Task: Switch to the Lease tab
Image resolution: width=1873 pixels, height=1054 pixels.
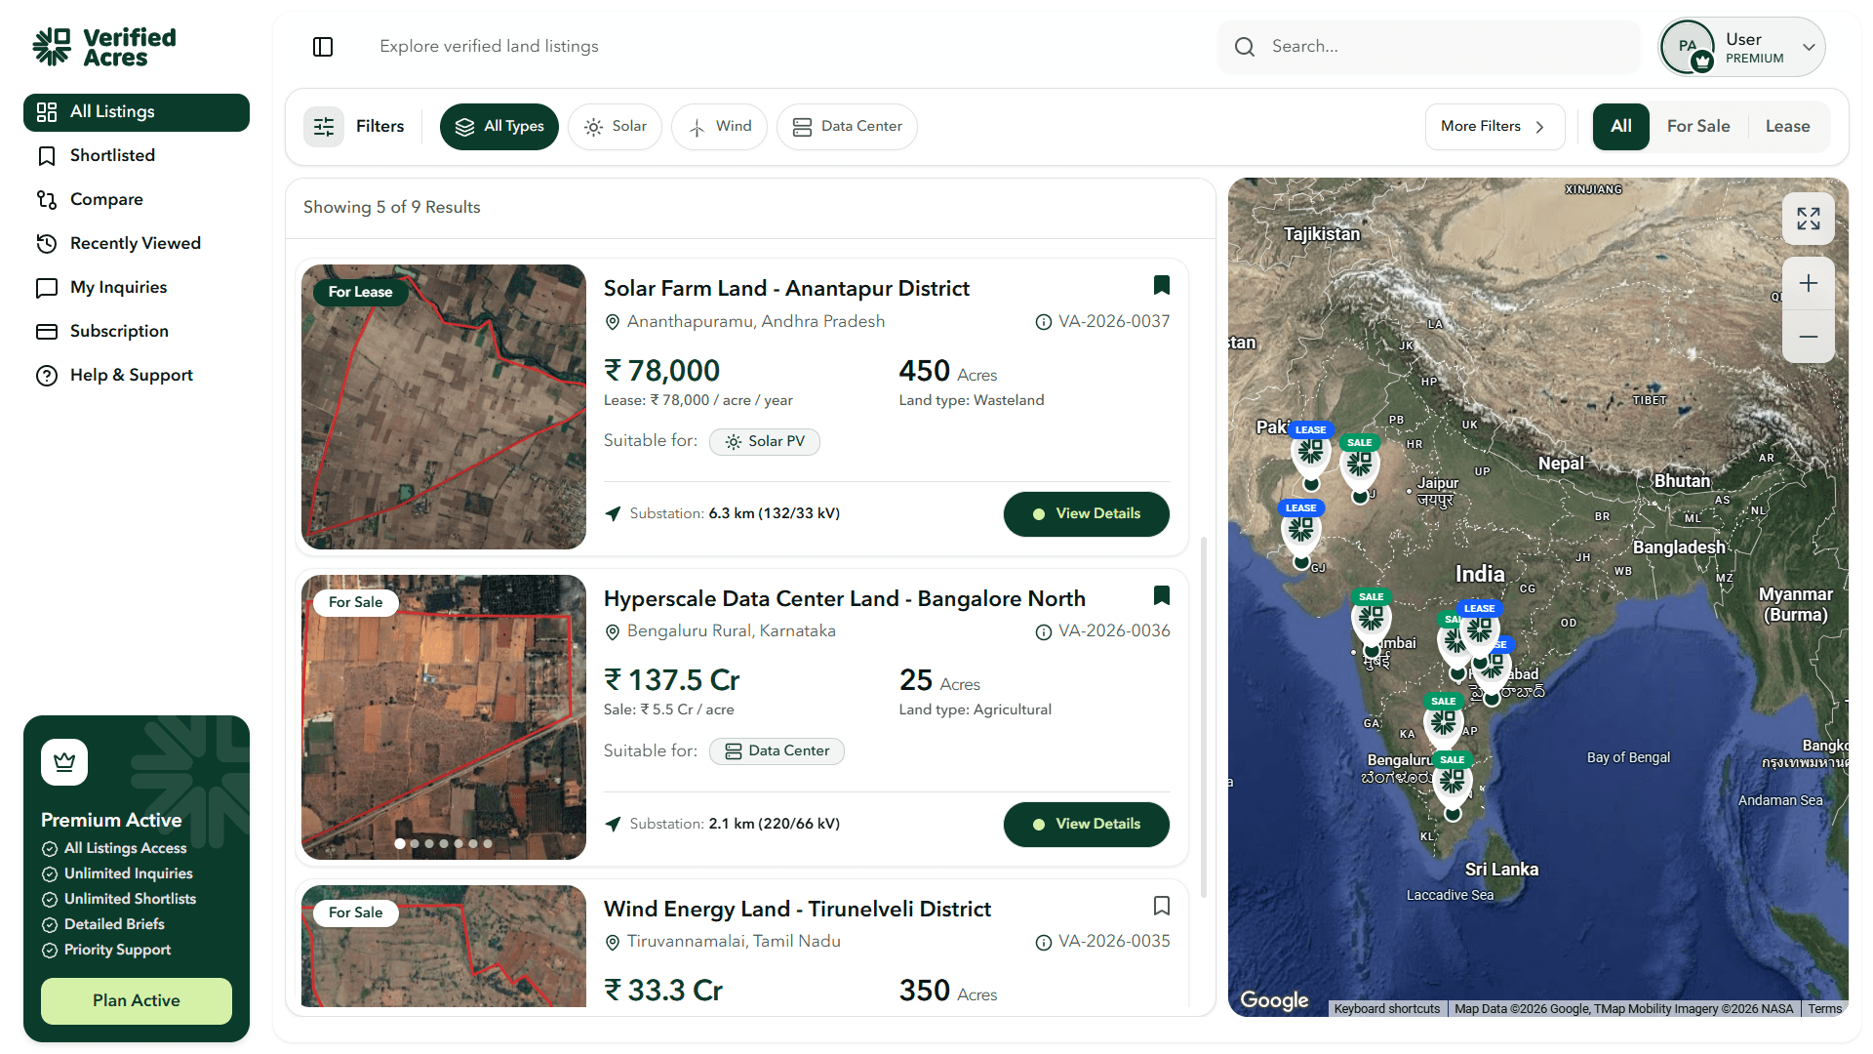Action: click(x=1787, y=127)
